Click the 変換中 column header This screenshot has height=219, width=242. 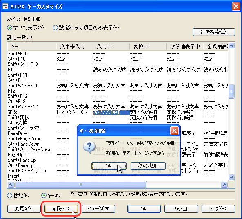[x=148, y=46]
